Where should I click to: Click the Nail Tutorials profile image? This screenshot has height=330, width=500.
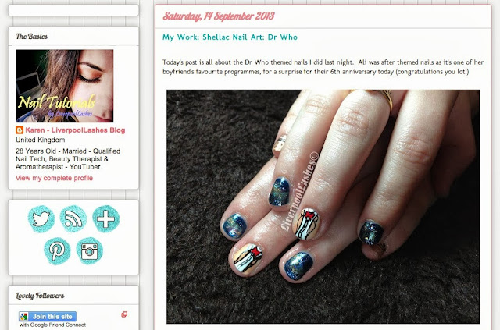[64, 86]
